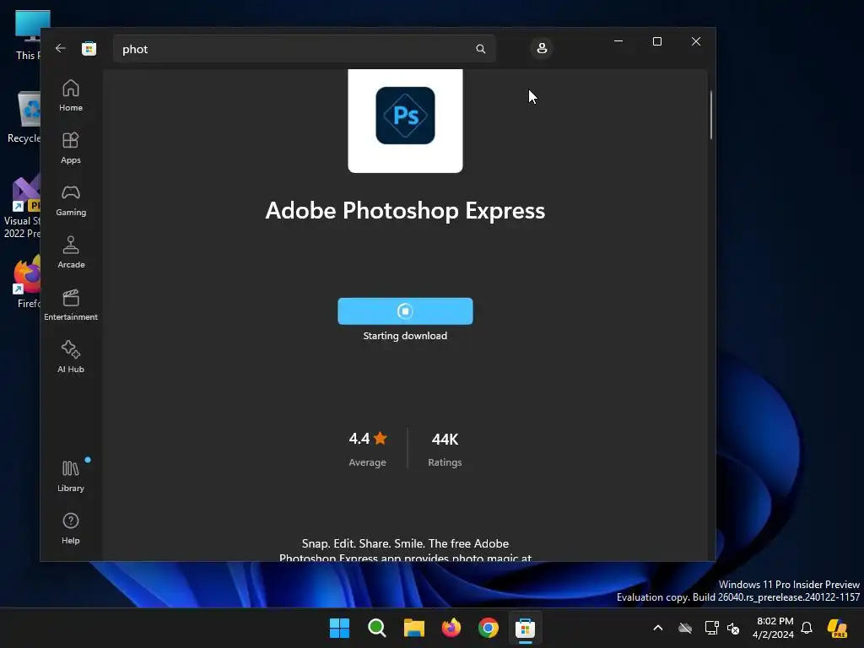Image resolution: width=864 pixels, height=648 pixels.
Task: Select the This PC desktop icon
Action: coord(29,34)
